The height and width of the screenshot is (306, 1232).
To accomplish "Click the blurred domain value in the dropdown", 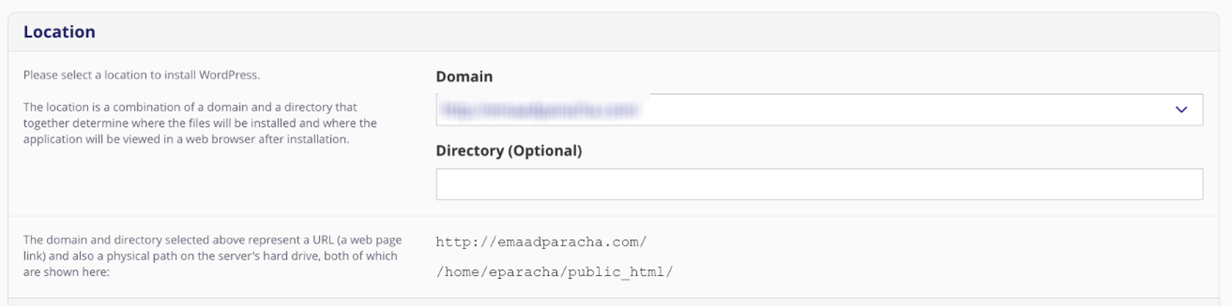I will click(x=540, y=110).
